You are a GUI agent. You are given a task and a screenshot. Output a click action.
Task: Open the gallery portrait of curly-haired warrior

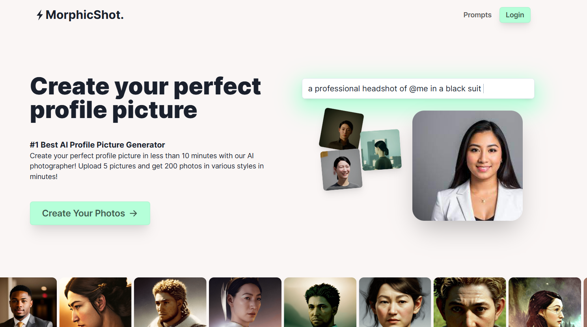tap(170, 302)
